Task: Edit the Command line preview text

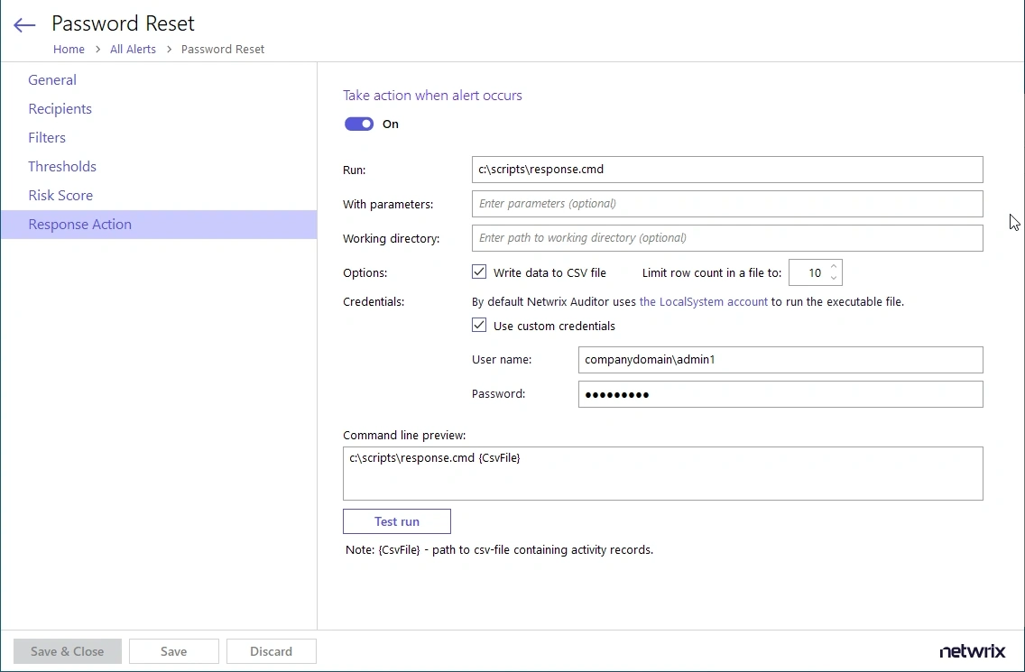Action: (x=662, y=473)
